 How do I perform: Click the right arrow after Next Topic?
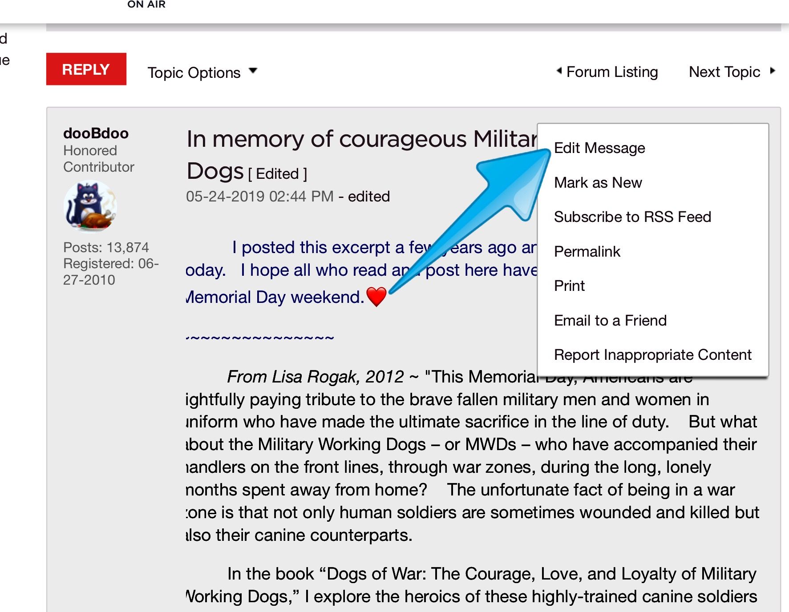click(773, 71)
